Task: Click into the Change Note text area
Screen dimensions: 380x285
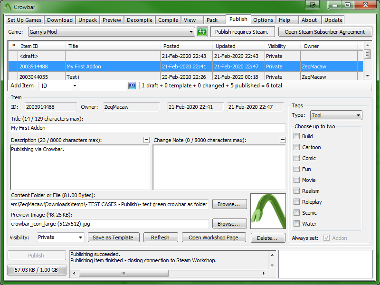Action: click(219, 167)
